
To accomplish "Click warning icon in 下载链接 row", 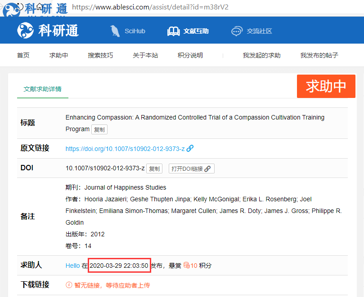I will coord(69,285).
